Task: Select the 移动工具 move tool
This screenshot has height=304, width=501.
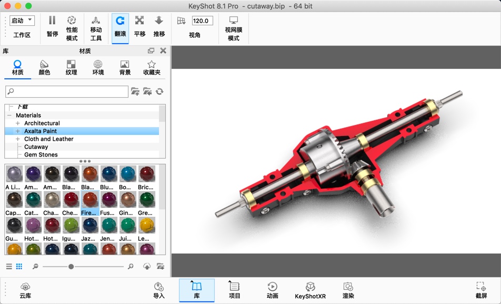Action: click(x=96, y=28)
